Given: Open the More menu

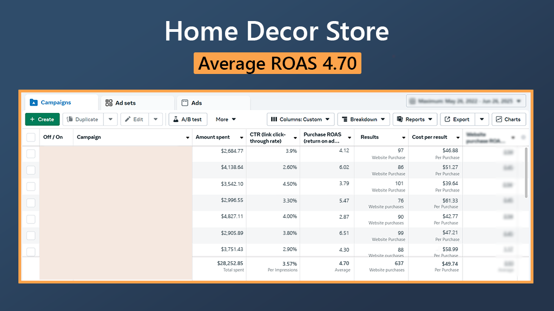Looking at the screenshot, I should pos(226,119).
